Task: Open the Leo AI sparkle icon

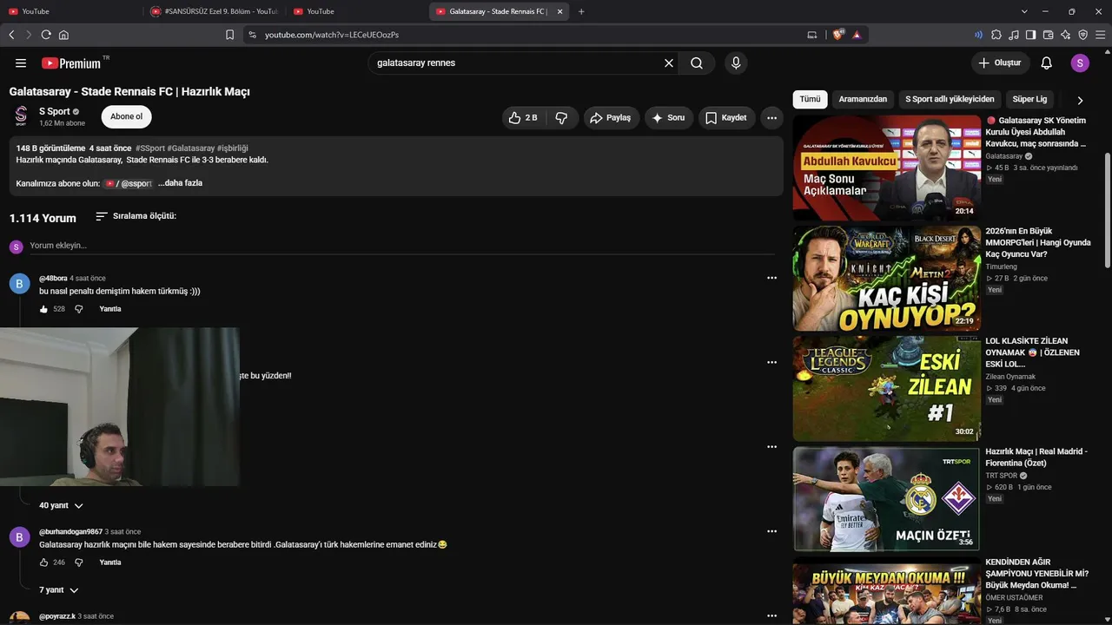Action: [1065, 35]
